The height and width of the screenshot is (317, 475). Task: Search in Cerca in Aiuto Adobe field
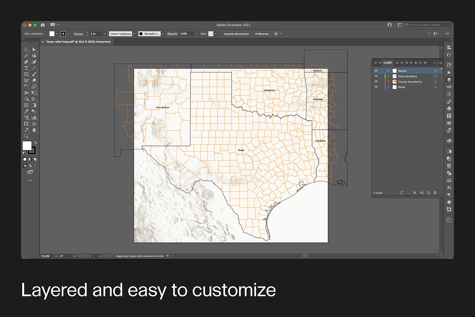[429, 25]
